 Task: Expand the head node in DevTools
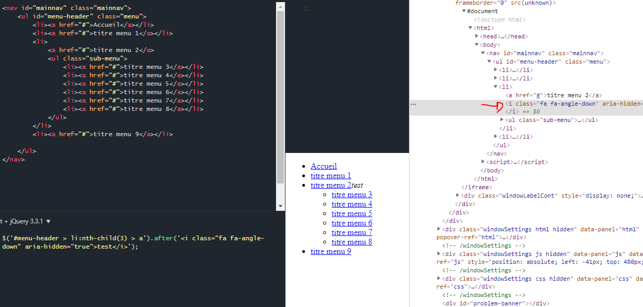coord(477,36)
